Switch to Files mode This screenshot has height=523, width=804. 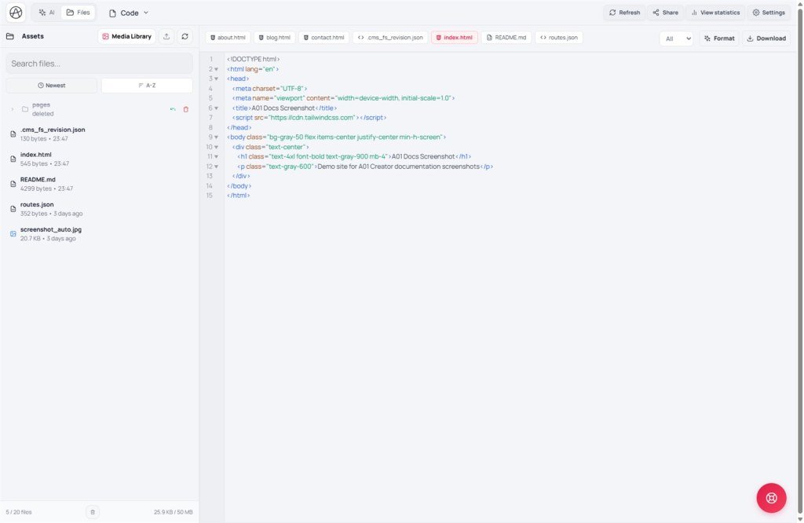coord(78,13)
